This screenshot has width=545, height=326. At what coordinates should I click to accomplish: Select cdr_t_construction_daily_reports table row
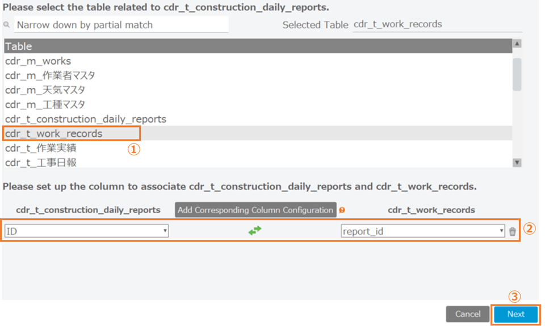86,119
